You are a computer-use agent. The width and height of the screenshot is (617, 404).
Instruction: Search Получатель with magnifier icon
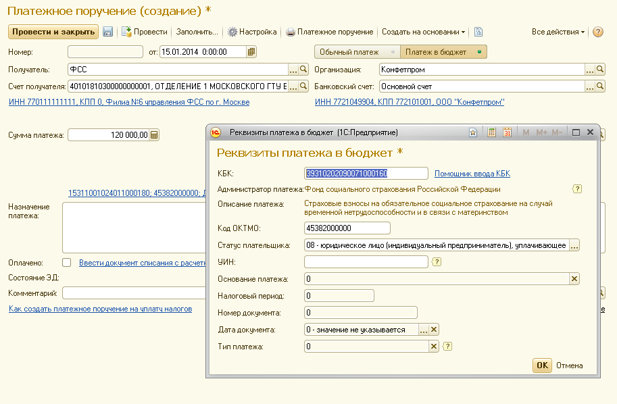pos(303,69)
